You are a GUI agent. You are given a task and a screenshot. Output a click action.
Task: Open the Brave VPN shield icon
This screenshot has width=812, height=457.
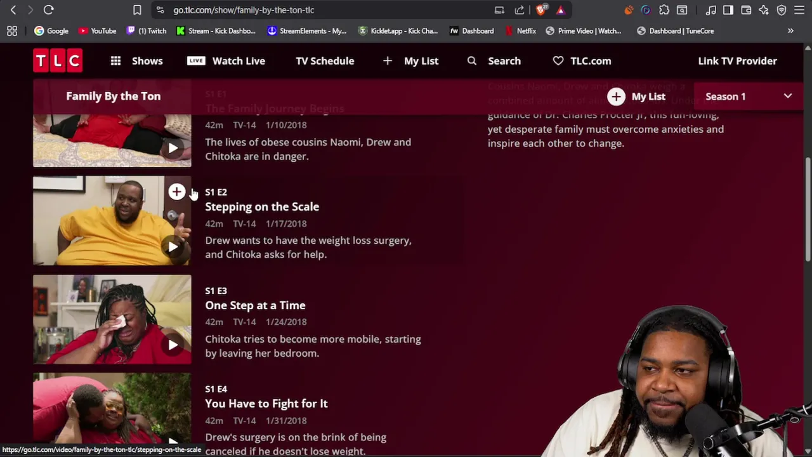(x=782, y=10)
